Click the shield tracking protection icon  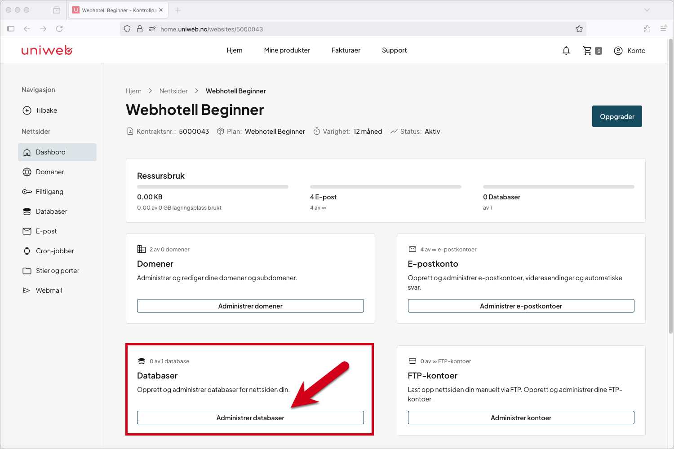point(127,29)
